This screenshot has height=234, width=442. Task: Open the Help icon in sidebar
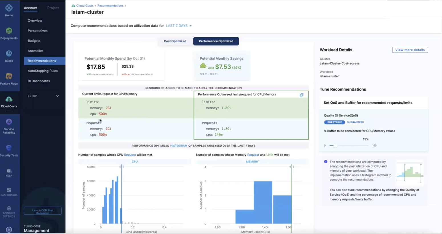9,171
